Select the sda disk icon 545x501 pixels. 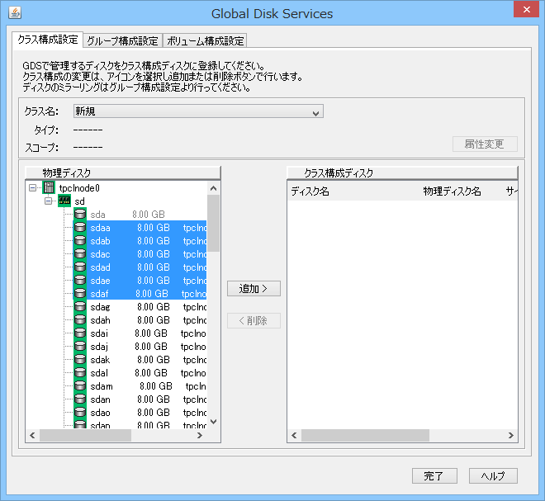[x=80, y=214]
